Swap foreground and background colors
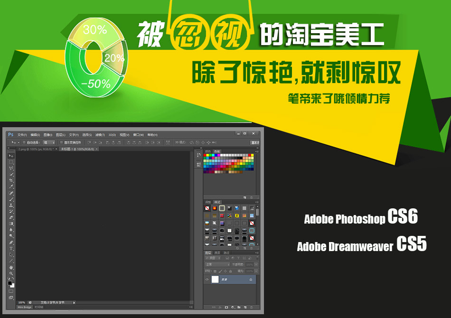Screen dimensions: 451x318 tap(13, 279)
